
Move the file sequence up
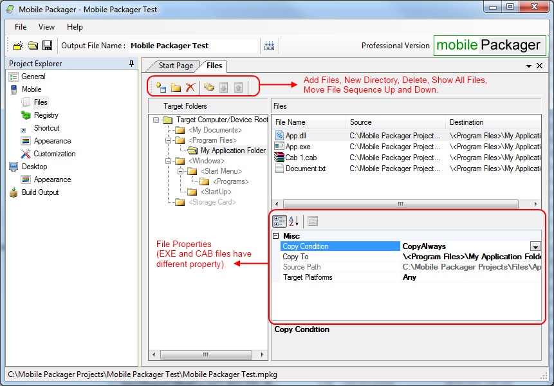point(239,87)
